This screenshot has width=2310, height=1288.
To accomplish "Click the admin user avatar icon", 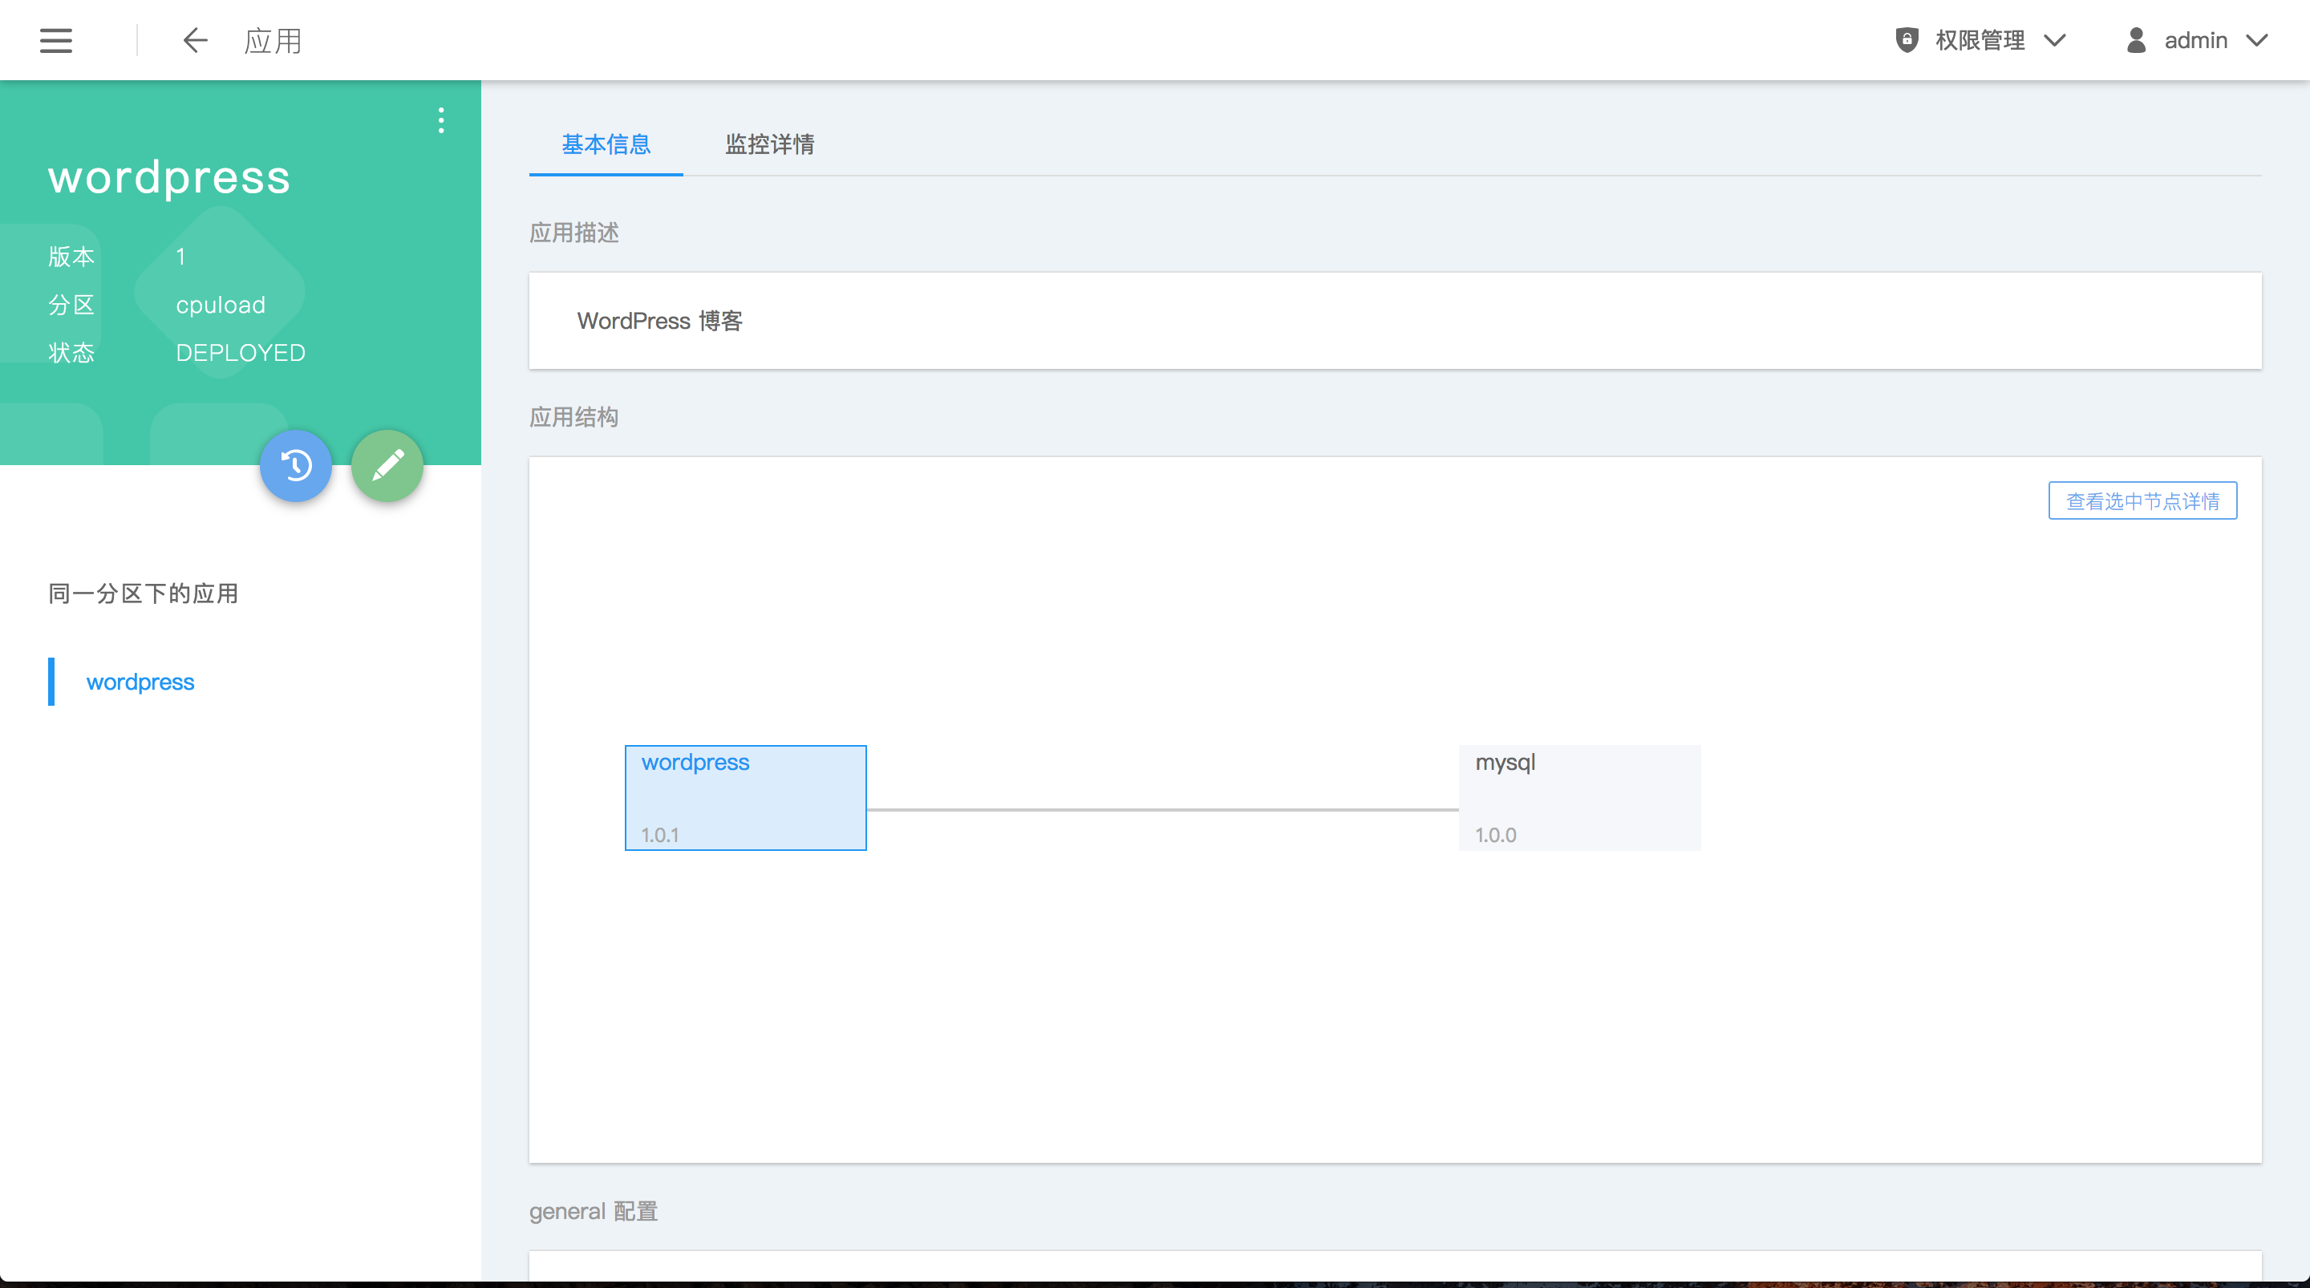I will point(2136,40).
